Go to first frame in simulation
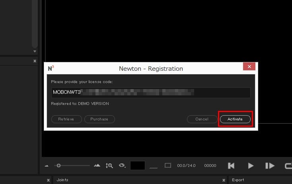The height and width of the screenshot is (184, 292). point(231,166)
